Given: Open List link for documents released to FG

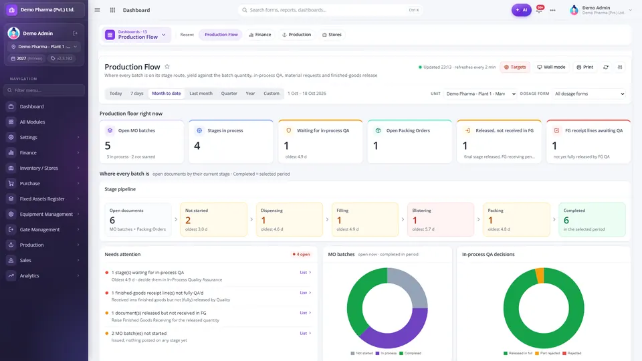Looking at the screenshot, I should pyautogui.click(x=305, y=313).
